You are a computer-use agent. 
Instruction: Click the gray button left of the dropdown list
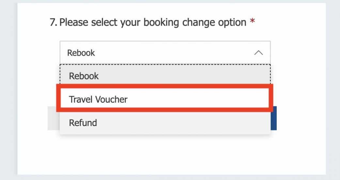(x=54, y=118)
